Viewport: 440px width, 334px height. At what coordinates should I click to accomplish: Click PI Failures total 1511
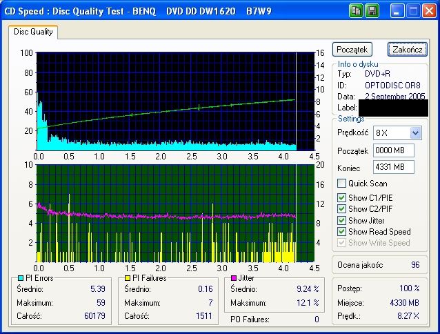pos(203,316)
